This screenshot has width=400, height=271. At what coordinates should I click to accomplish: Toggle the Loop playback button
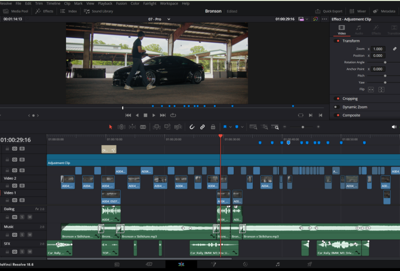(x=173, y=115)
